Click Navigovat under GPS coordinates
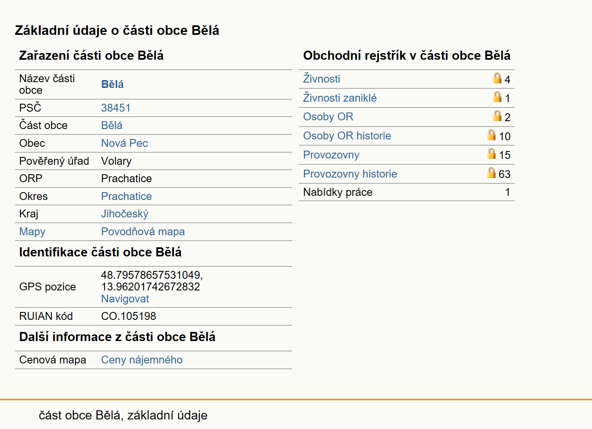Viewport: 592px width, 429px height. point(125,299)
